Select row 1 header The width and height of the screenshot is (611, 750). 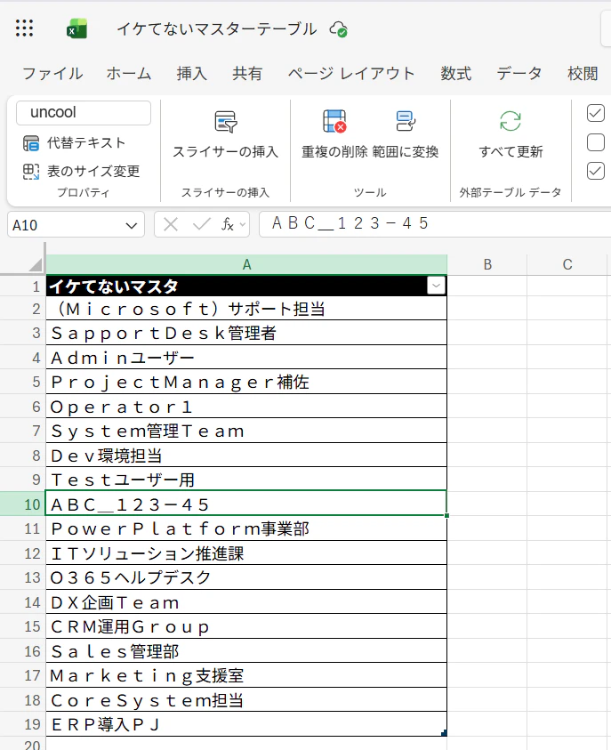[22, 286]
